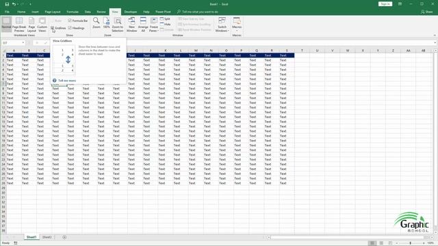Open the Insert ribbon tab
This screenshot has height=246, width=438.
click(35, 12)
